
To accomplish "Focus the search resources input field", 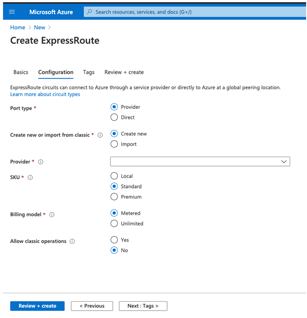I will click(195, 12).
